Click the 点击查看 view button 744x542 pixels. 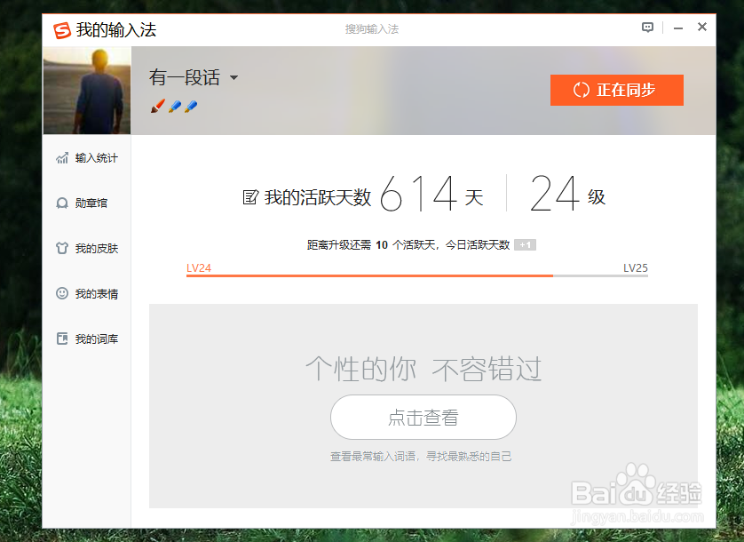pos(423,417)
